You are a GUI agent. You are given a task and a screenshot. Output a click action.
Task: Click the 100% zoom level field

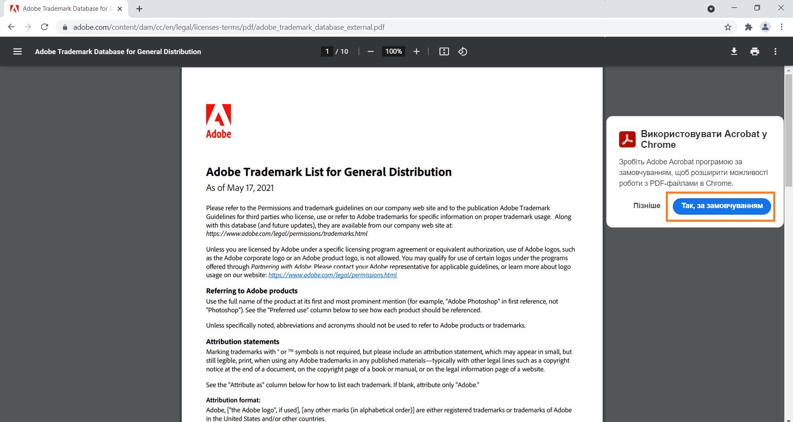(x=393, y=52)
